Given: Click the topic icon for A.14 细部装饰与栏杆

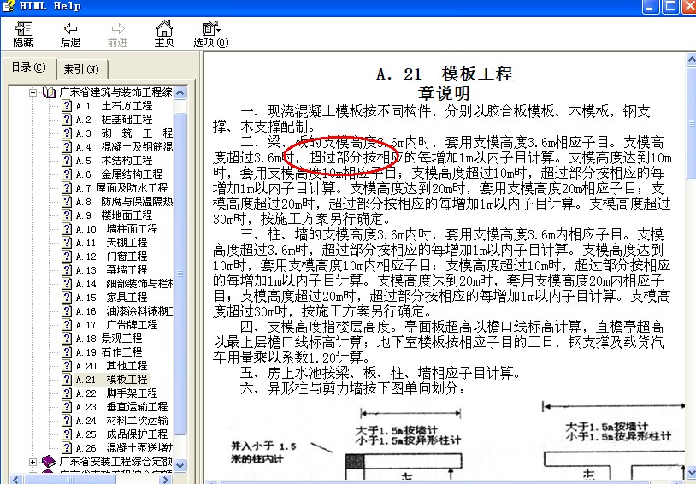Looking at the screenshot, I should [67, 284].
